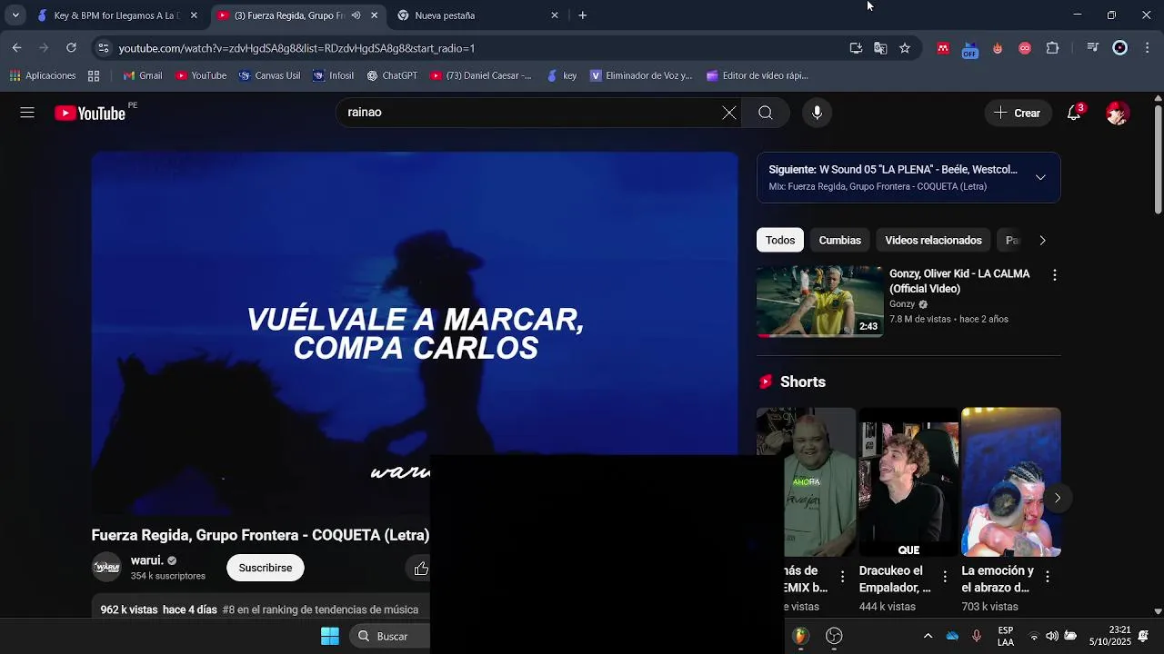
Task: Click the URL address bar
Action: pyautogui.click(x=473, y=48)
